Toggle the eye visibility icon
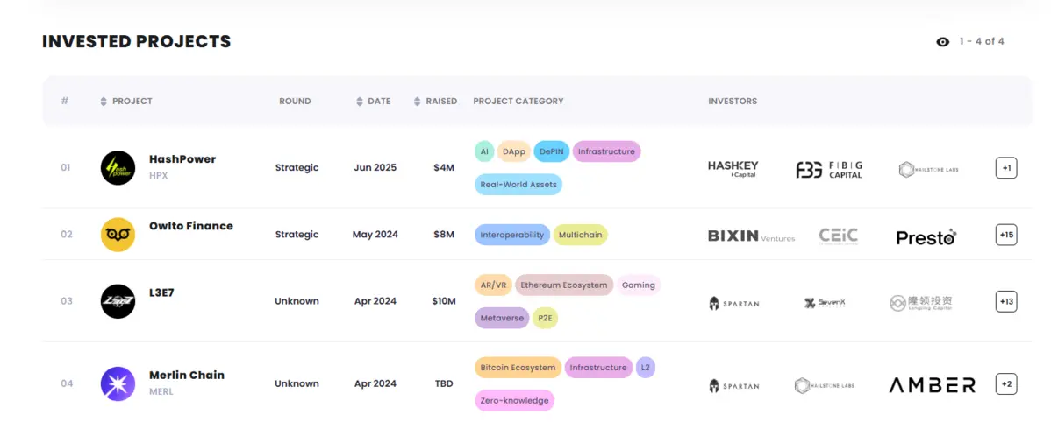 tap(942, 42)
